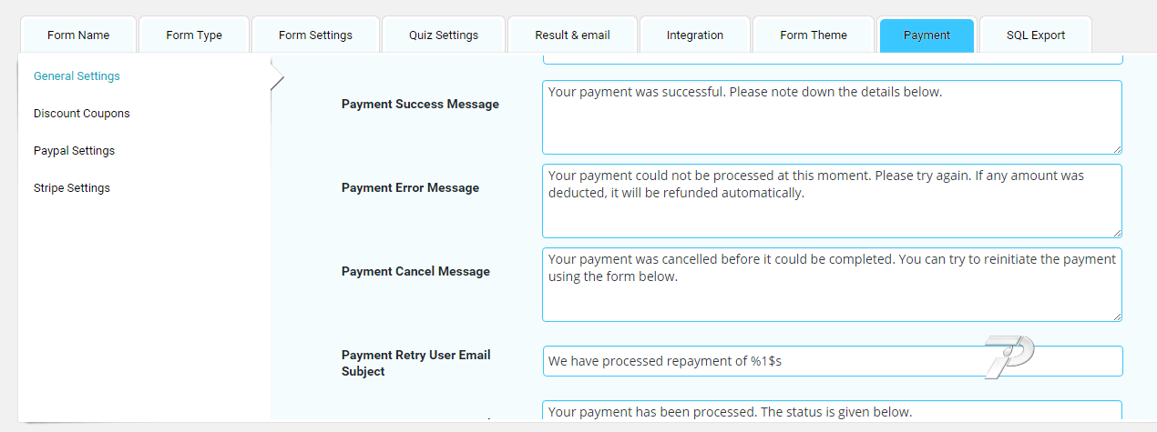Open the Quiz Settings tab
The height and width of the screenshot is (432, 1157).
pos(444,35)
